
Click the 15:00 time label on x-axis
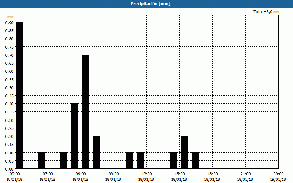point(179,174)
